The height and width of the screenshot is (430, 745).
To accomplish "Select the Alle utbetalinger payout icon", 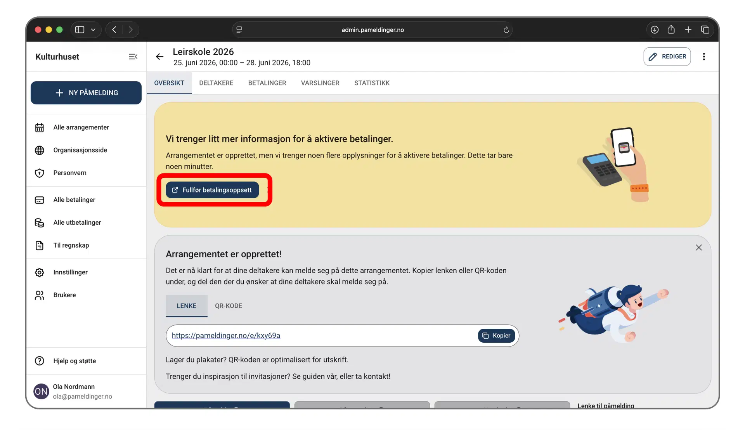I will (40, 222).
